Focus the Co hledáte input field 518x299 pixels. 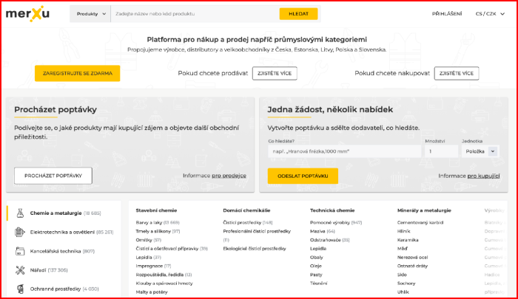345,151
